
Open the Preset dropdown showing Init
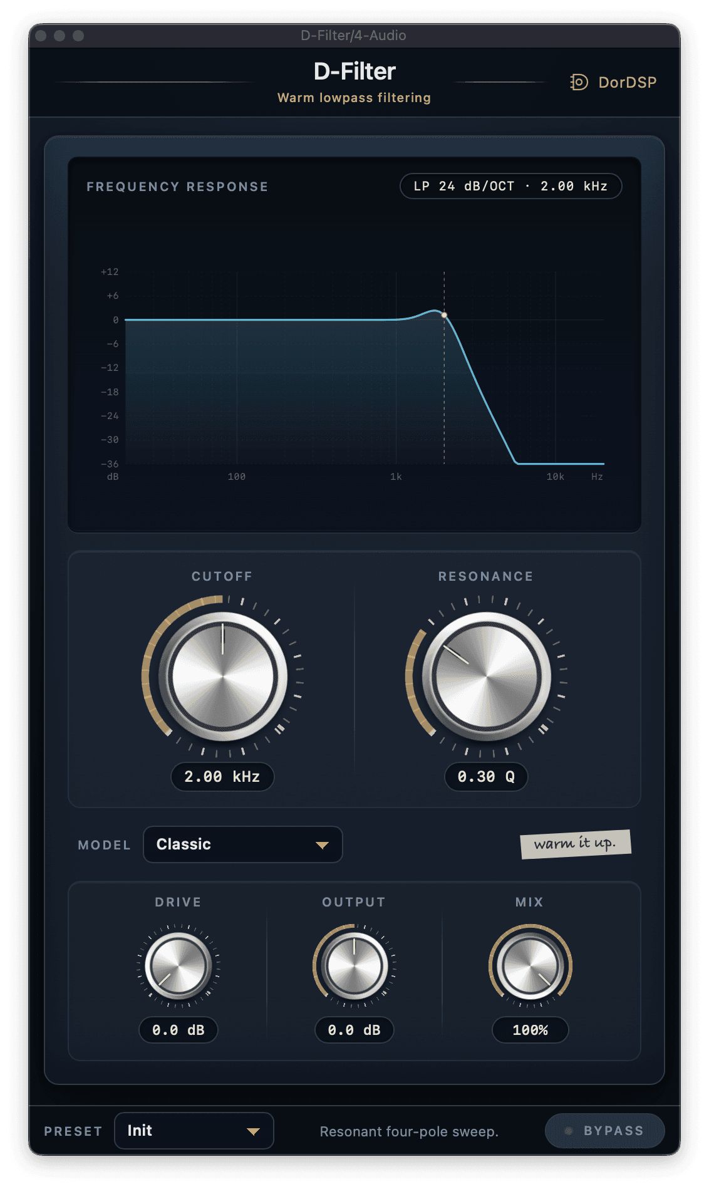(x=194, y=1131)
